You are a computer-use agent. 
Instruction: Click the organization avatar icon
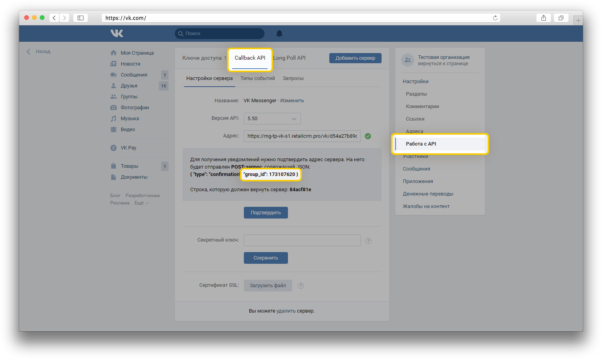(408, 60)
